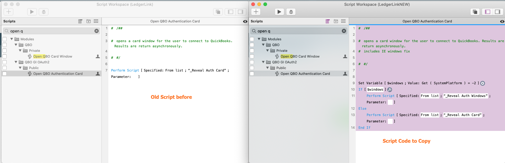Open the list options icon in LedgerLink Scripts header
The image size is (505, 163).
tap(96, 21)
